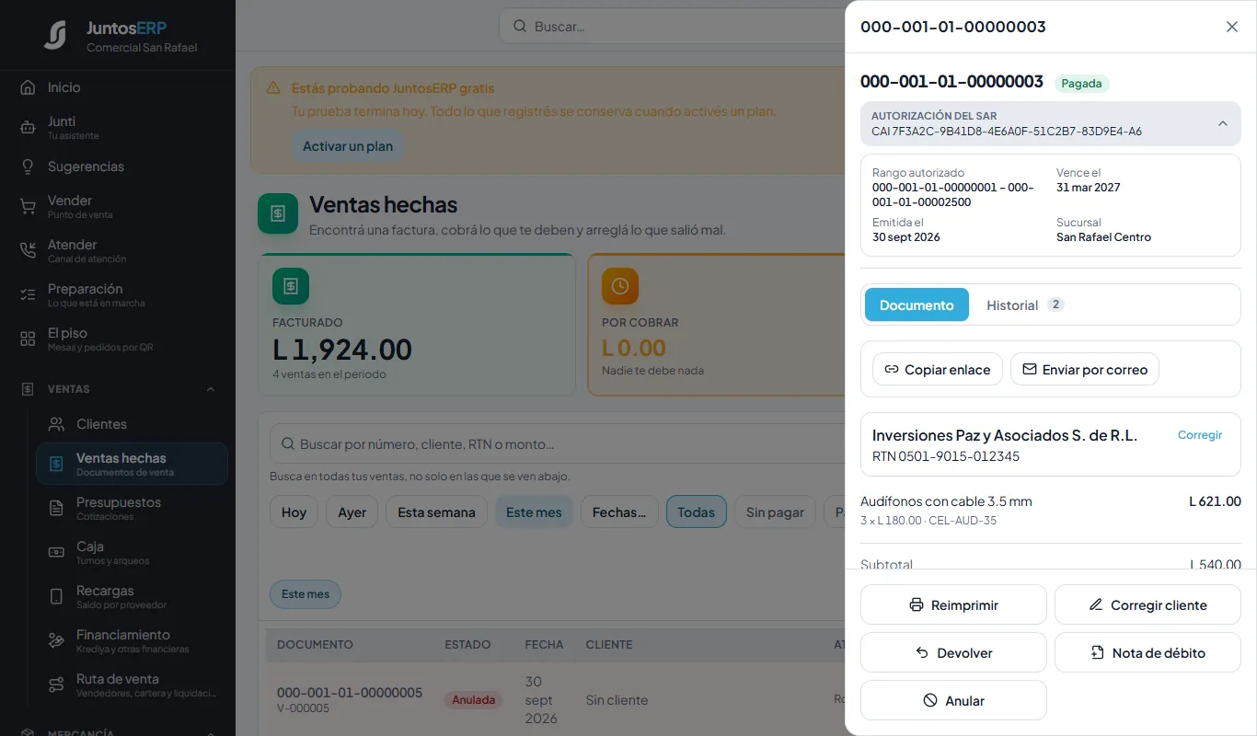Click the Clientes people icon
Image resolution: width=1257 pixels, height=736 pixels.
coord(56,424)
